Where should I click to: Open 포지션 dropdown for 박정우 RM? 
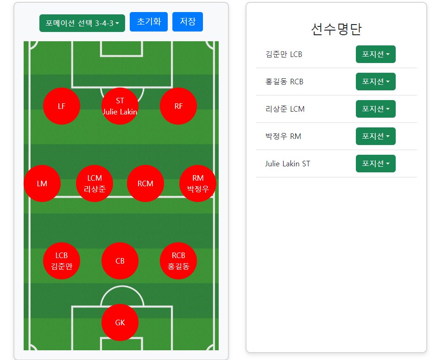pyautogui.click(x=375, y=136)
